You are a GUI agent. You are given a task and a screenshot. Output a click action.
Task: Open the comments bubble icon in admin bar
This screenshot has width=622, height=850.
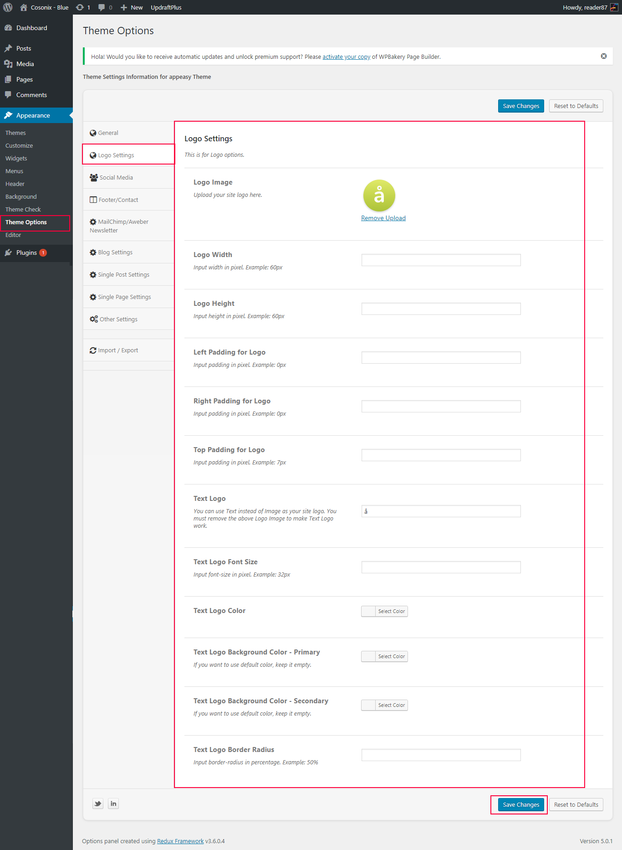(x=102, y=7)
